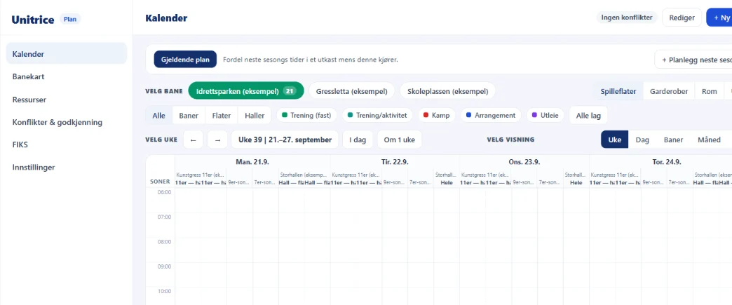Click the Unitrice logo

[x=33, y=20]
